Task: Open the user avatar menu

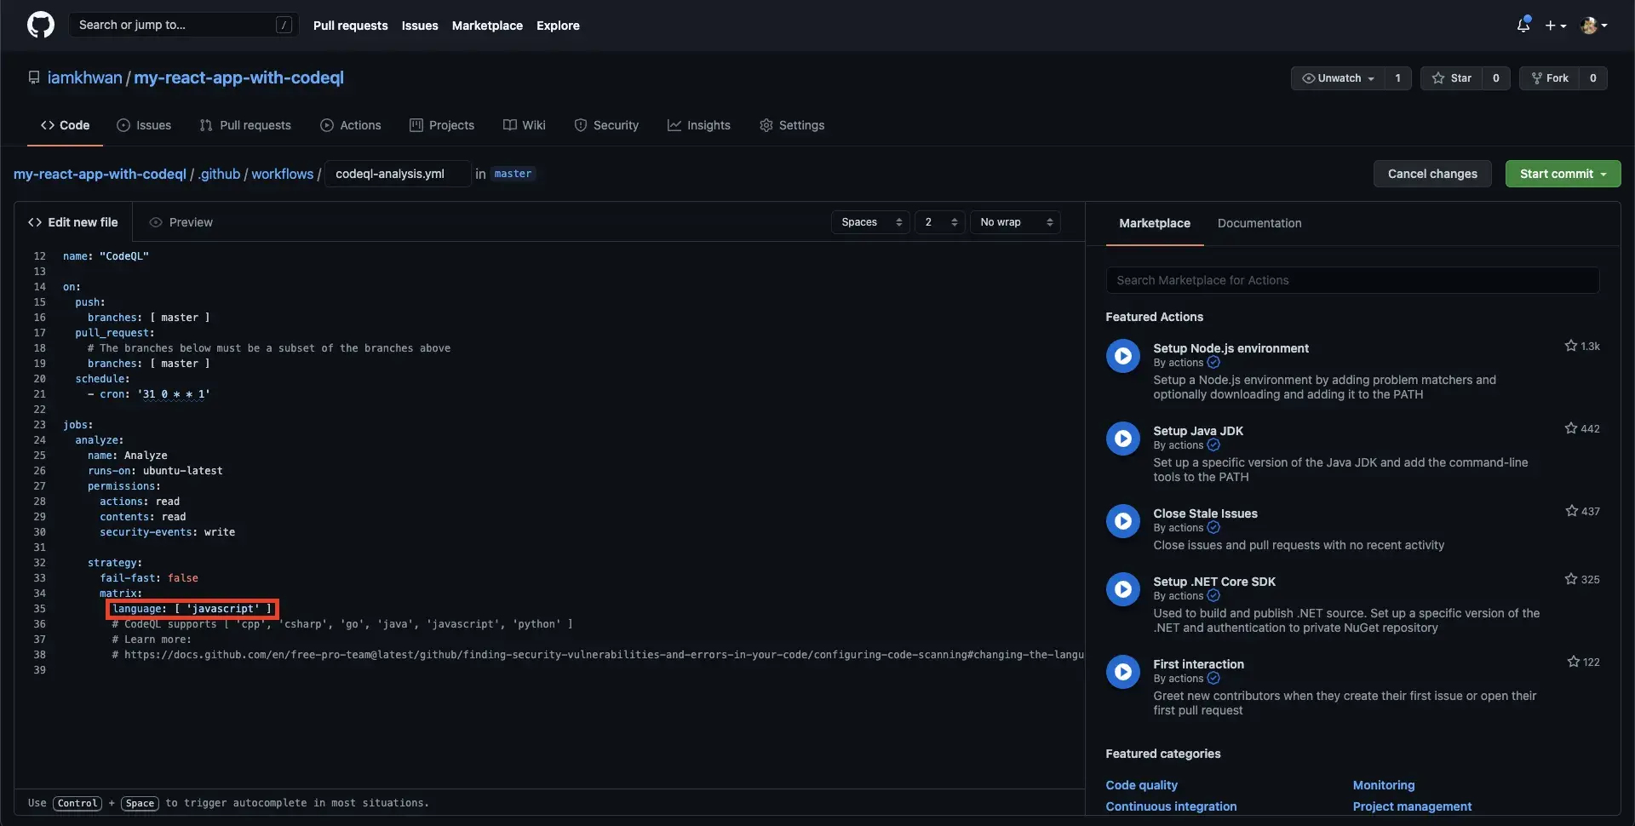Action: tap(1593, 26)
